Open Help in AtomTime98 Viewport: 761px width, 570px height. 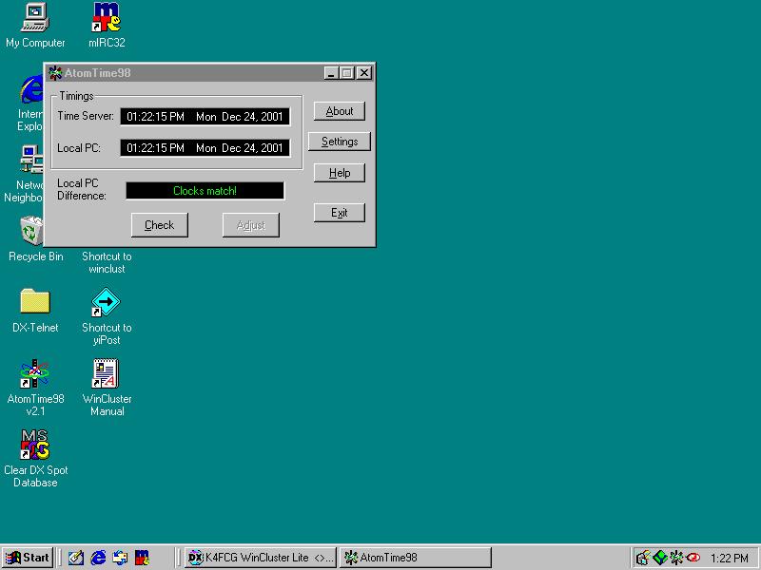[340, 173]
